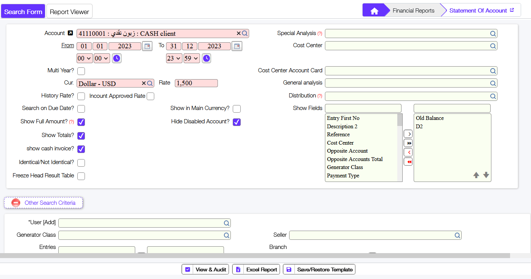Screen dimensions: 531x279
Task: Open Statement Of Account breadcrumb link
Action: [478, 11]
